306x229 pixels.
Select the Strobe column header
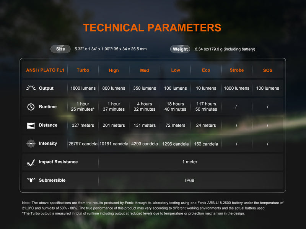(237, 70)
